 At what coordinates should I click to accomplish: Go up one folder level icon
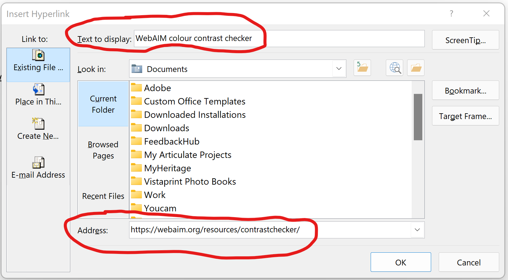tap(362, 68)
